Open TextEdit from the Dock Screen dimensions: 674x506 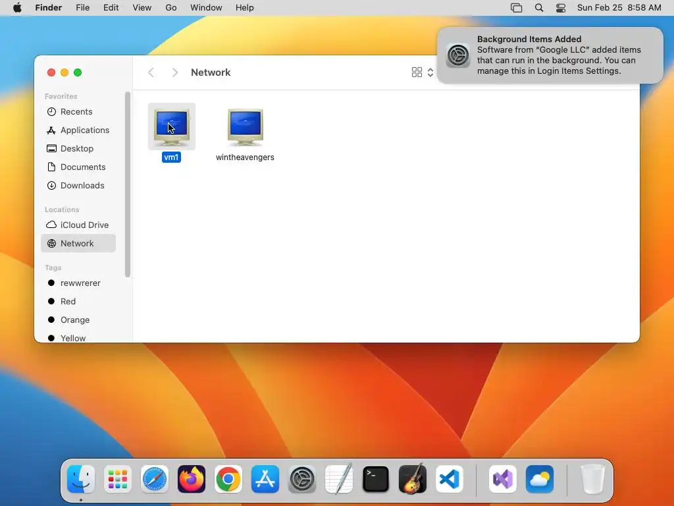[339, 479]
